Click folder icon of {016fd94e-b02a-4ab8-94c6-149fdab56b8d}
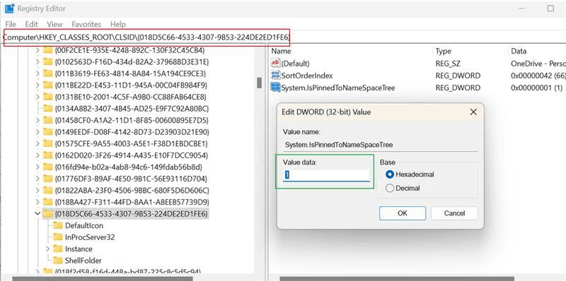Screen dimensions: 566x281 pyautogui.click(x=47, y=167)
